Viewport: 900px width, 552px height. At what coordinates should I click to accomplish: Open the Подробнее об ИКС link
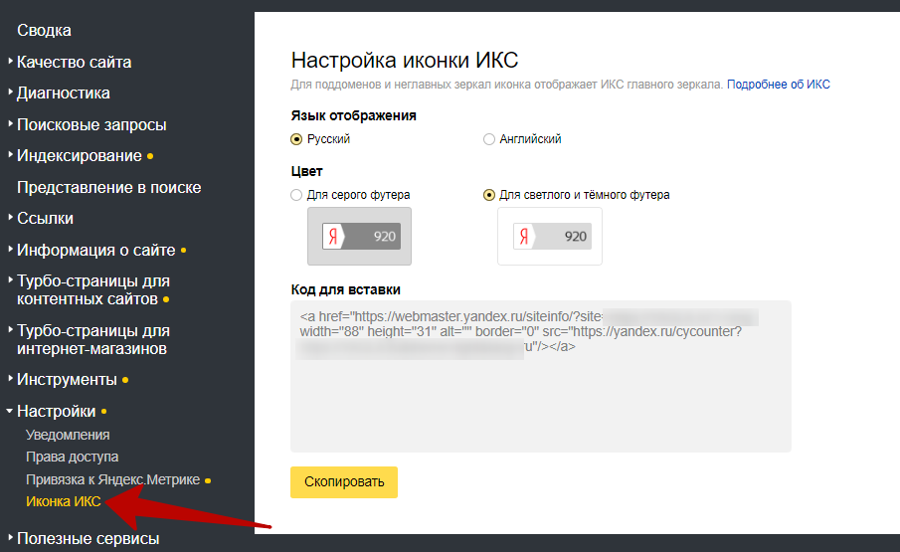[778, 85]
